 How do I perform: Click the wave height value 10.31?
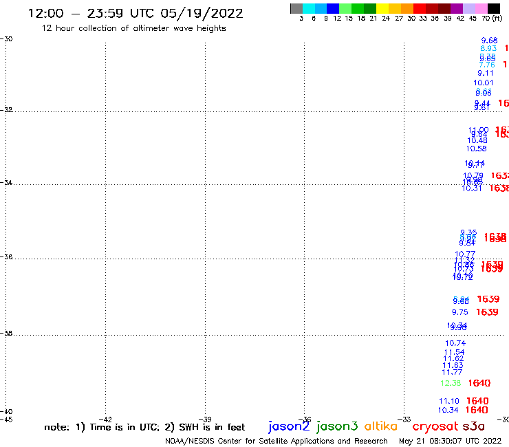click(472, 188)
